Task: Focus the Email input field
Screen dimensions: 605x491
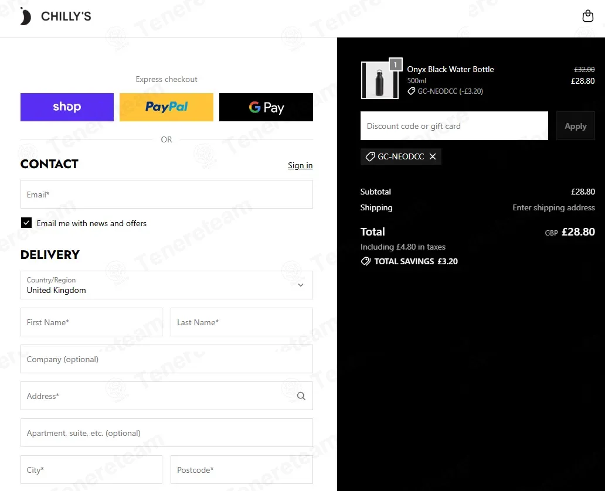Action: click(x=166, y=195)
